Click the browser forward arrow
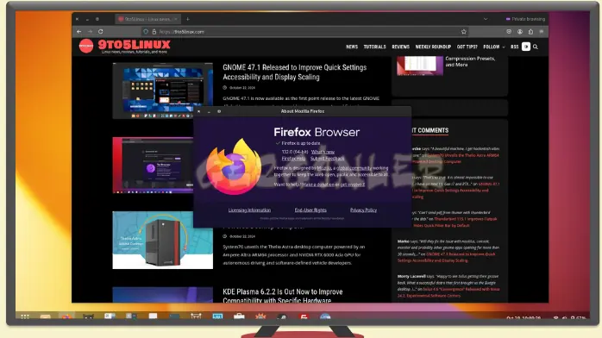 (90, 31)
